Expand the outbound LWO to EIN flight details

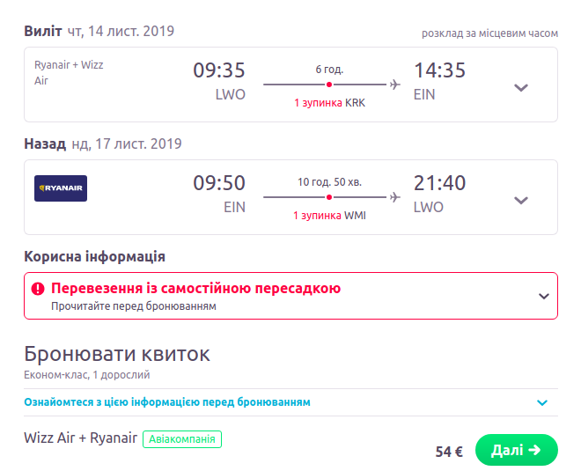(521, 87)
